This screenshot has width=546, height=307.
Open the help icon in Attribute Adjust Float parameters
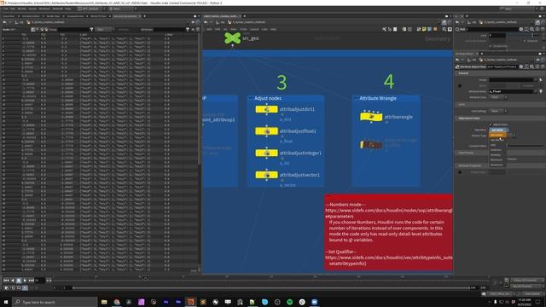[x=543, y=67]
